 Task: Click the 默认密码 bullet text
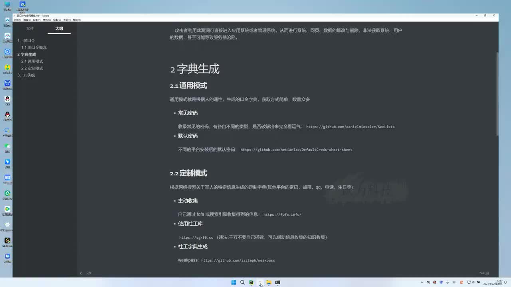[x=188, y=136]
